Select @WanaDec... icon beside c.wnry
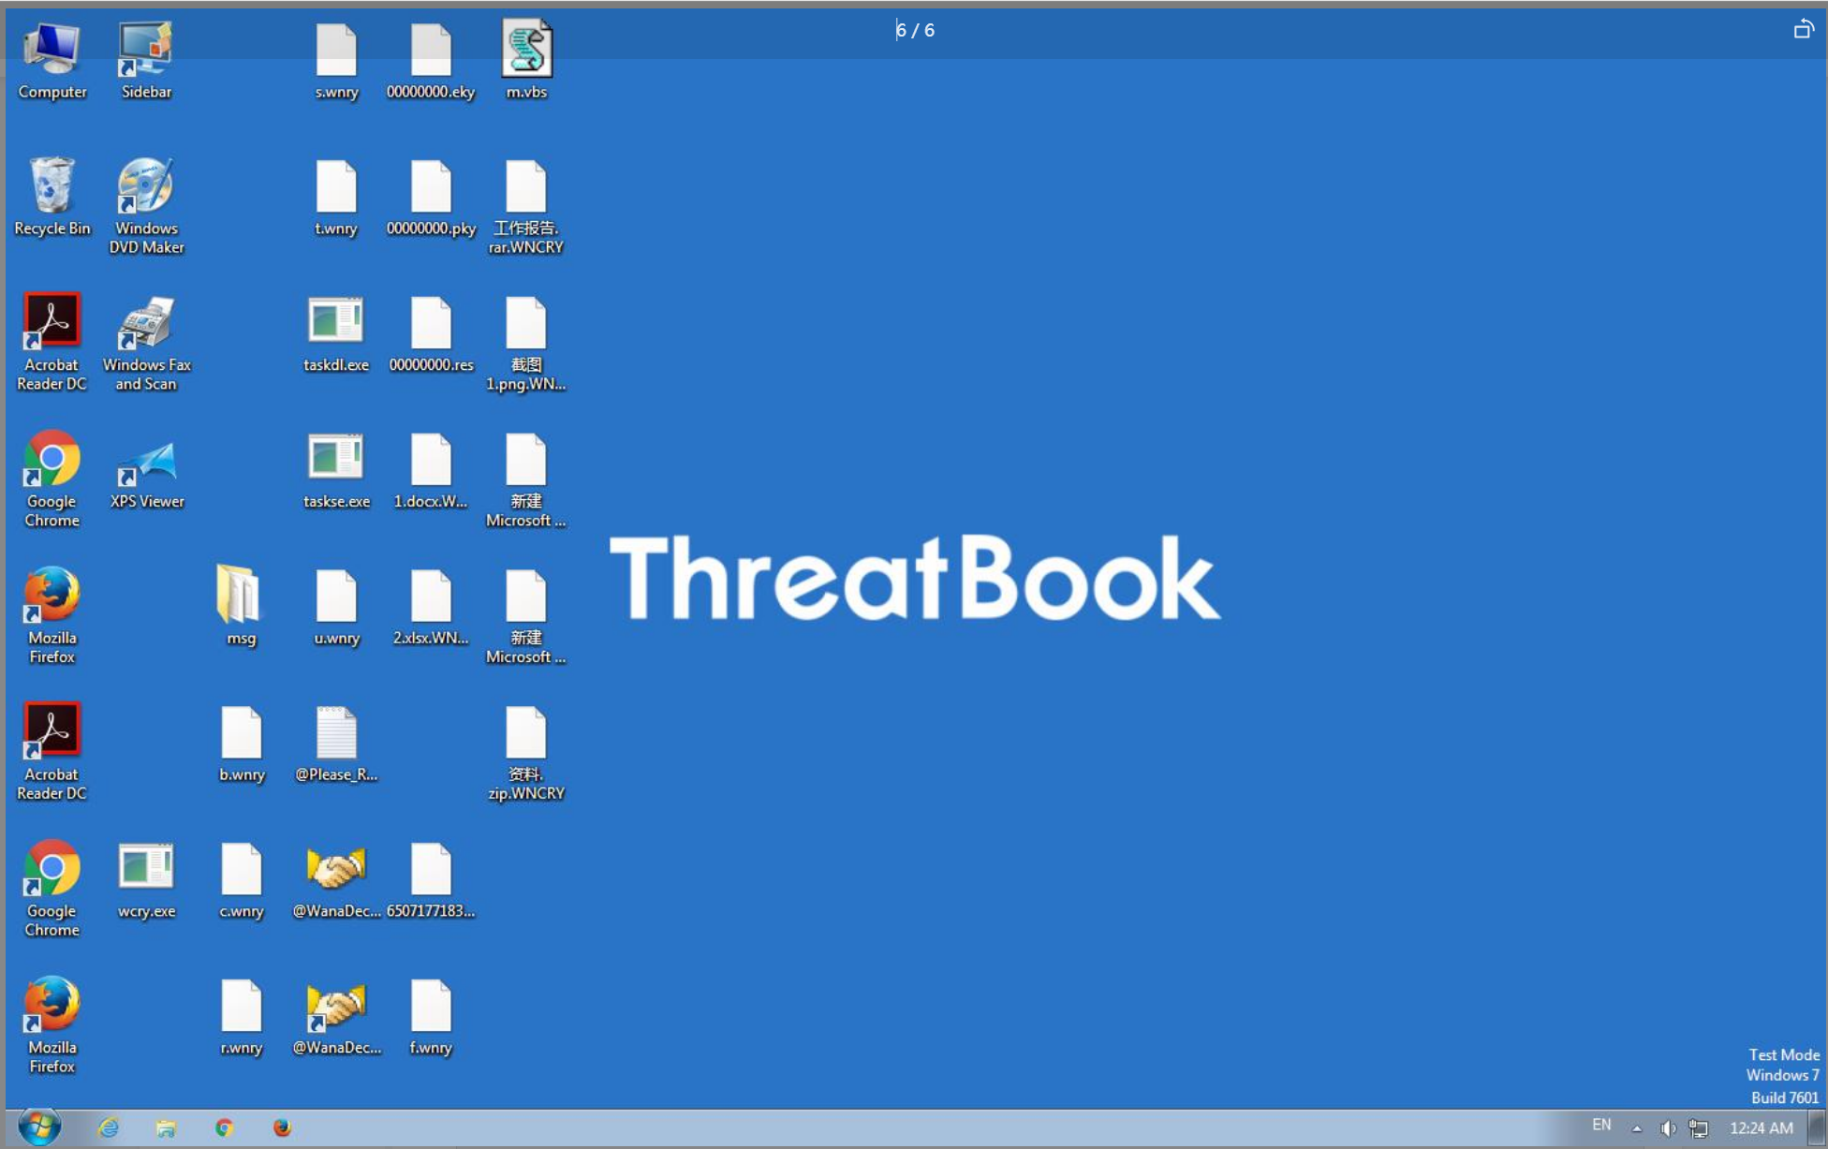 336,880
